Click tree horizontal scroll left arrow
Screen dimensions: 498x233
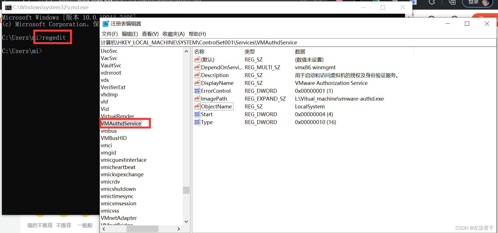pos(104,229)
